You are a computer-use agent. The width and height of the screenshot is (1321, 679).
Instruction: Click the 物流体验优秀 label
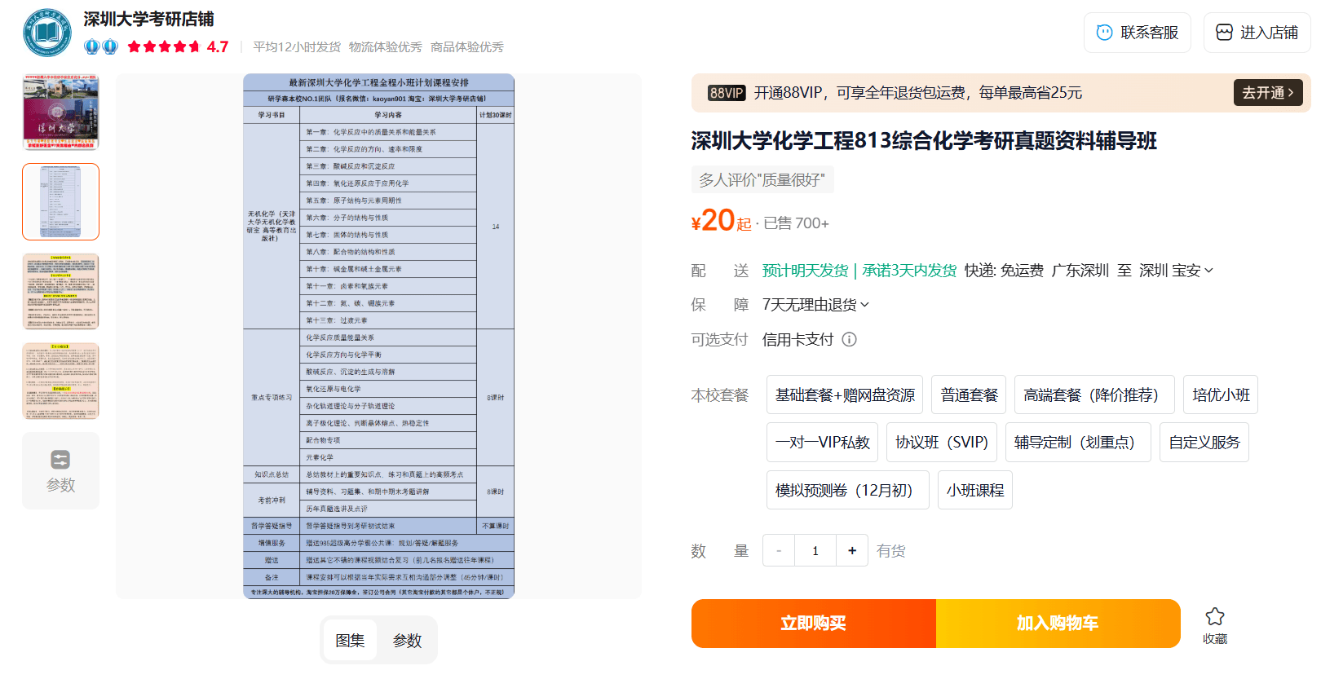coord(386,47)
